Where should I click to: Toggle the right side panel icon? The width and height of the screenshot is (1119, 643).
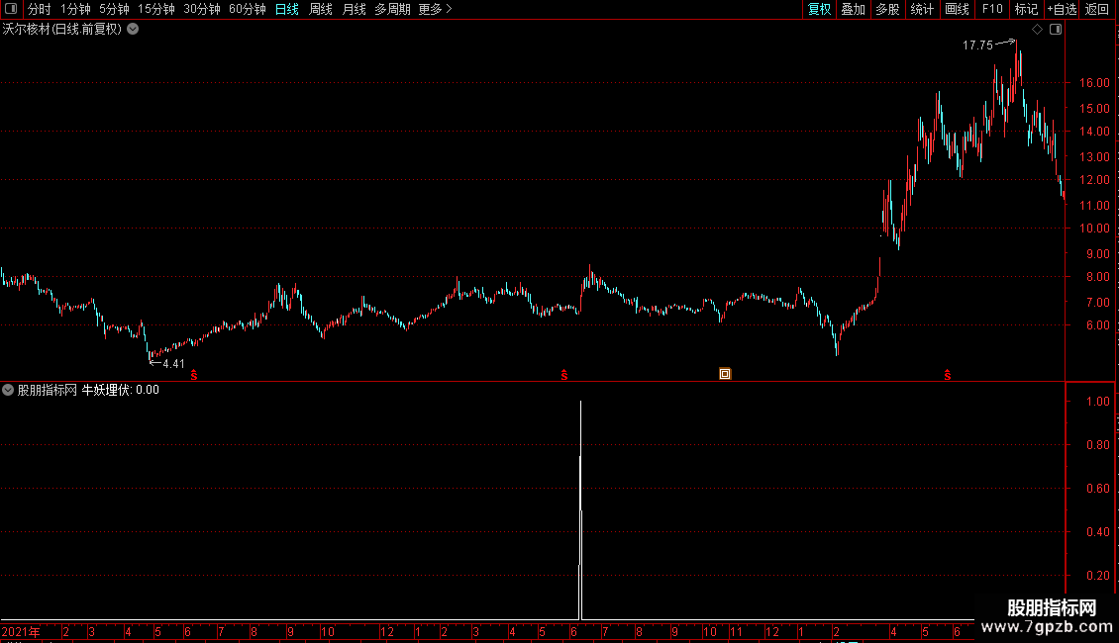pyautogui.click(x=1056, y=30)
